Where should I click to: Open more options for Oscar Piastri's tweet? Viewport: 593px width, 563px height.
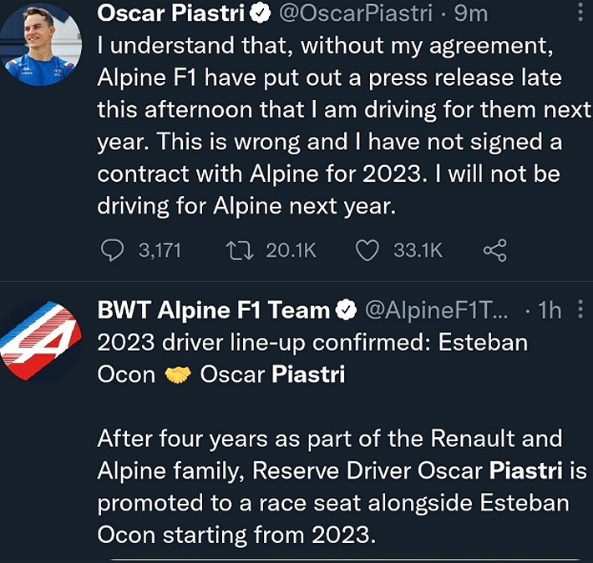pos(581,12)
